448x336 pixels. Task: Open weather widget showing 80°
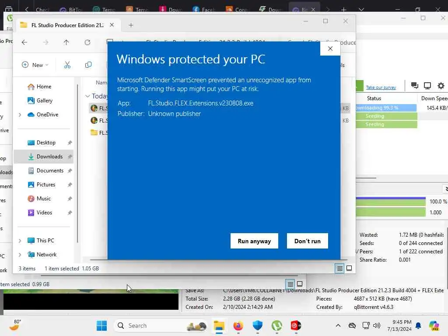click(15, 325)
